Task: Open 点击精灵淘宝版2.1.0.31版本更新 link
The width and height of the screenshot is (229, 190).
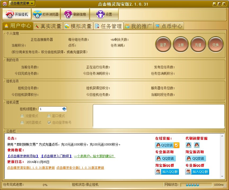Action: point(31,168)
